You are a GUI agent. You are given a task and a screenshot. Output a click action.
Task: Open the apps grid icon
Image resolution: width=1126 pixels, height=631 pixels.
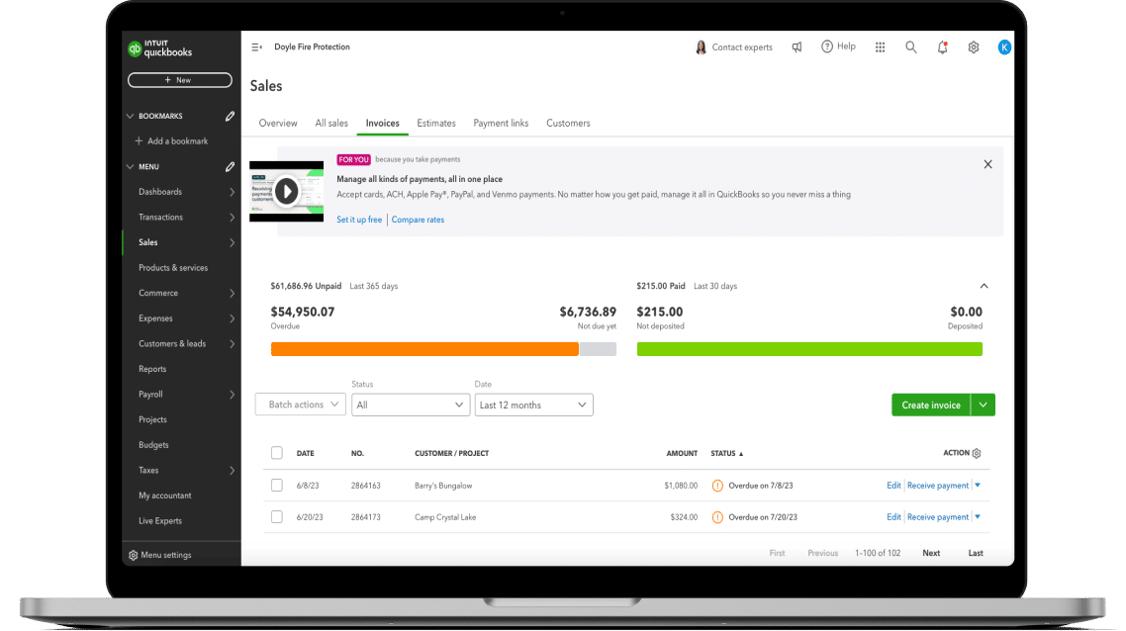click(x=880, y=47)
